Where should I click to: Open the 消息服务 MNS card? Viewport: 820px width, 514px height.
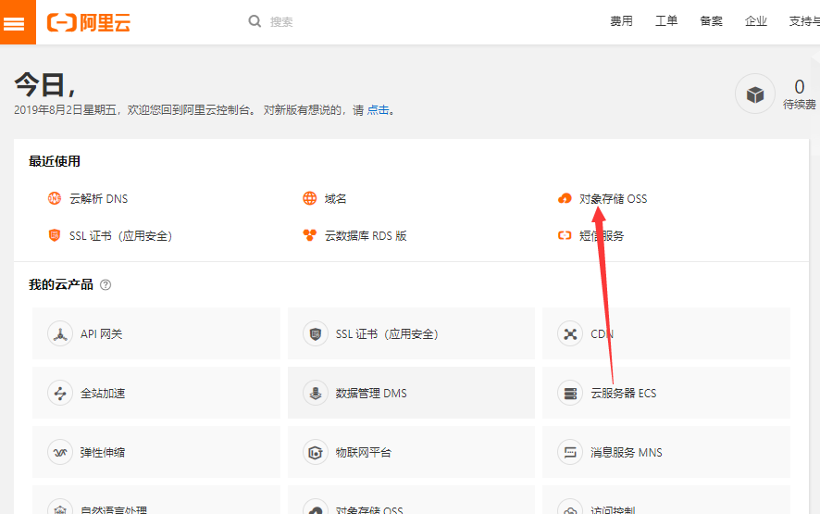pyautogui.click(x=666, y=452)
